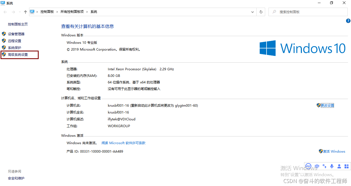351x186 pixels.
Task: Select installed RAM value 8.00 GB
Action: click(114, 75)
